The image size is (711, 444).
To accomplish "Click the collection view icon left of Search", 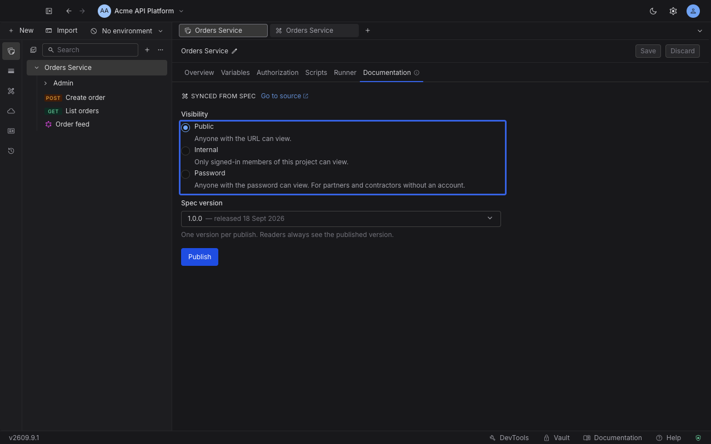I will pos(33,50).
